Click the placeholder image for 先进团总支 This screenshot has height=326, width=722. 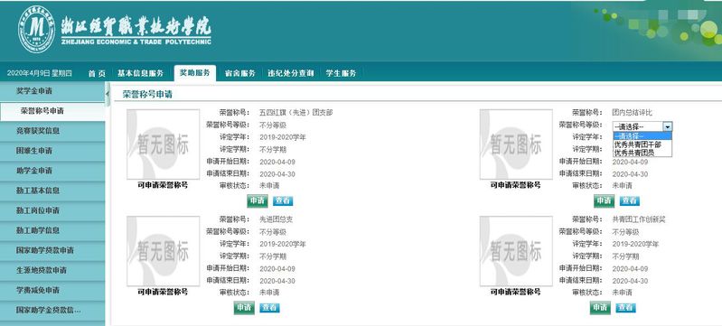click(164, 251)
